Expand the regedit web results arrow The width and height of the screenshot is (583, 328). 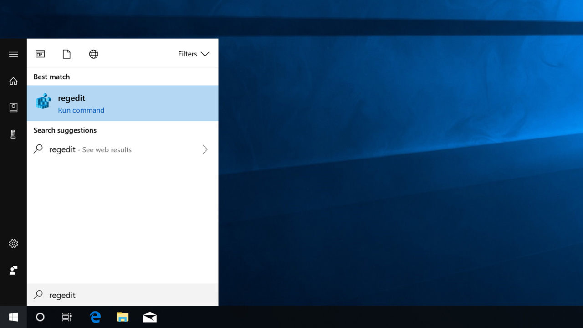(x=205, y=149)
